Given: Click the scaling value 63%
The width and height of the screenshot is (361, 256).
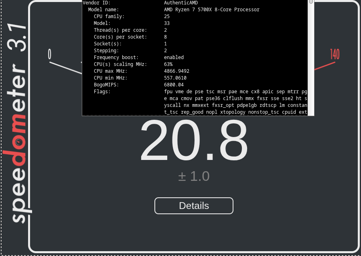Looking at the screenshot, I should pos(168,64).
